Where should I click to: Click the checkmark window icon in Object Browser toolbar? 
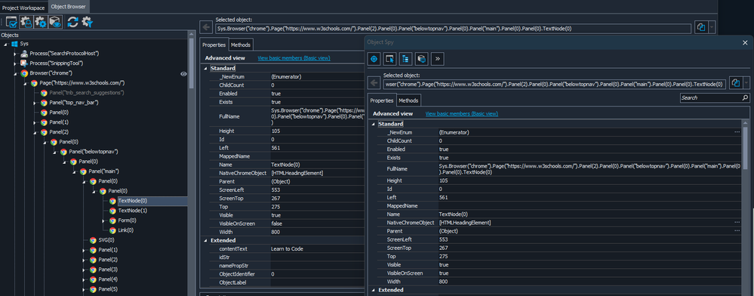tap(11, 22)
